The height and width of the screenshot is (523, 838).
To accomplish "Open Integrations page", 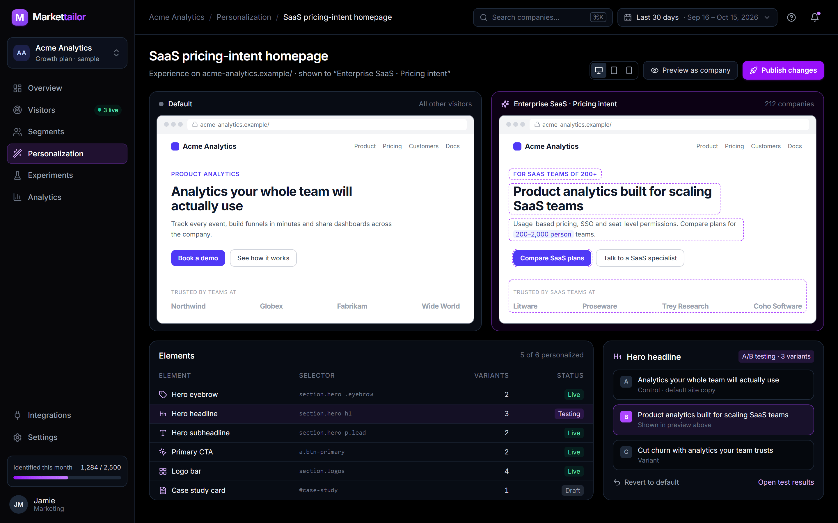I will 67,415.
